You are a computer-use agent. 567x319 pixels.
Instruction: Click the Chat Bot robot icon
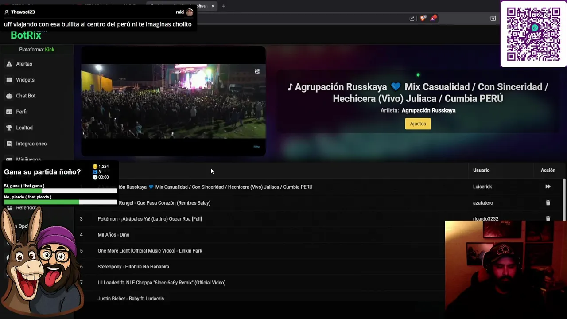(9, 96)
